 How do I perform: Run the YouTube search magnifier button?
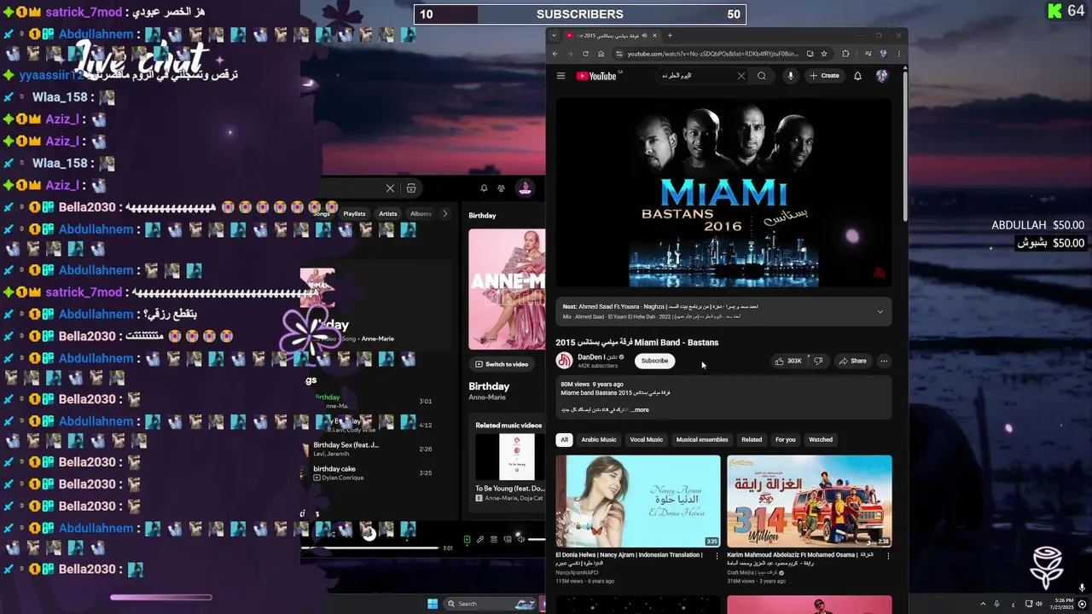pos(762,76)
